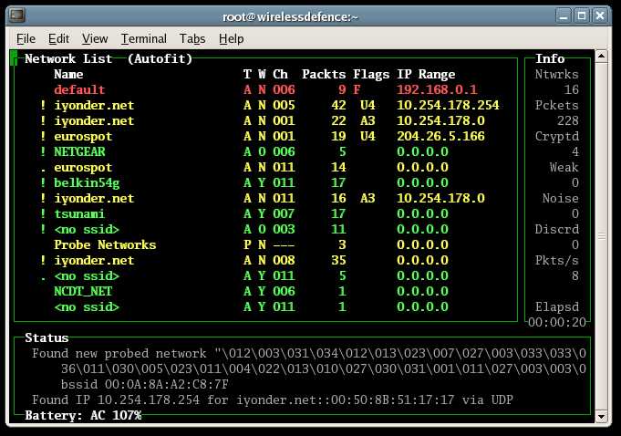
Task: Select the tsunami network entry
Action: point(265,213)
